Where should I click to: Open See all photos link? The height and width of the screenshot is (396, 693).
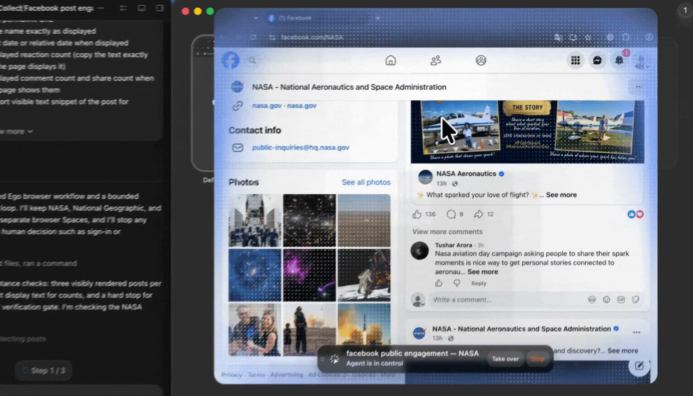pos(366,182)
